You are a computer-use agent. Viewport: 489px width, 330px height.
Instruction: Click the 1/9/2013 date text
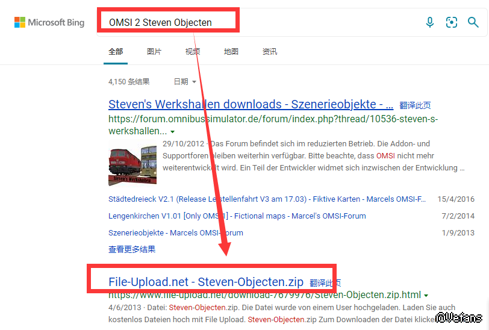[458, 232]
